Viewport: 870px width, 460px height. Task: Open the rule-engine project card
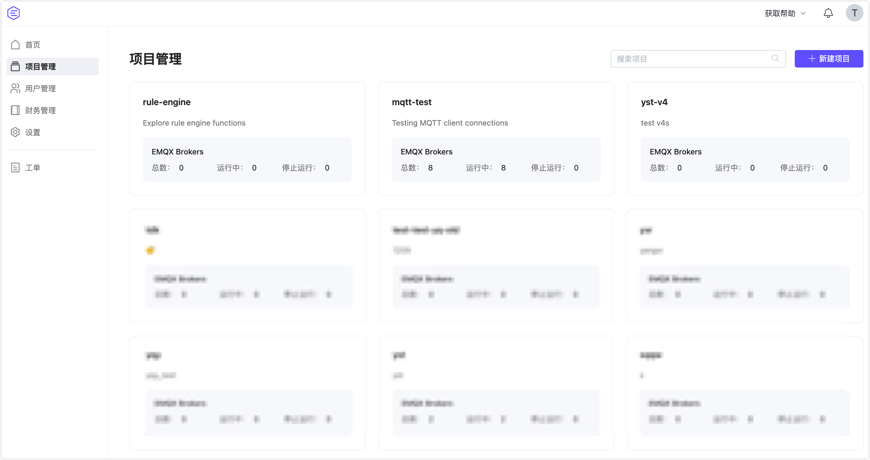247,138
